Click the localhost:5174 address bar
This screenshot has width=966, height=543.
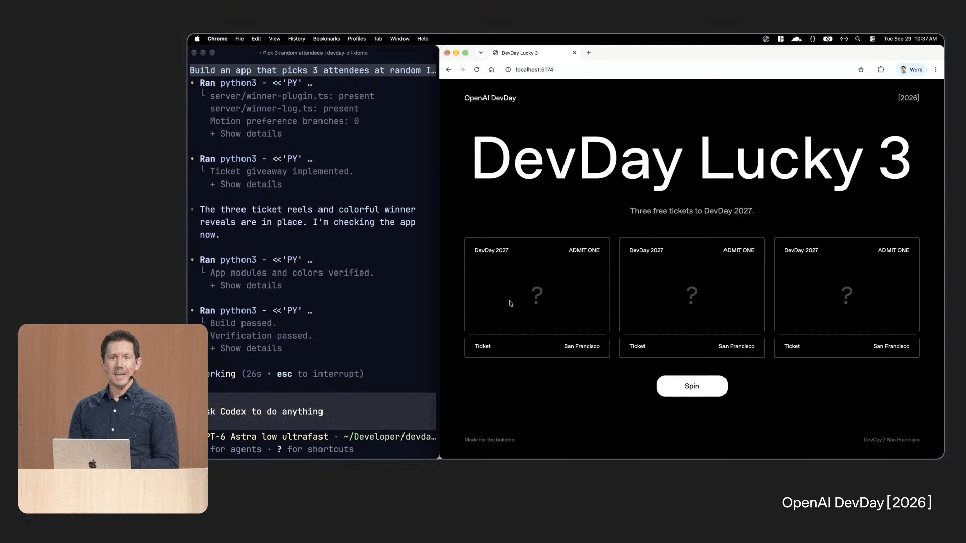coord(679,70)
